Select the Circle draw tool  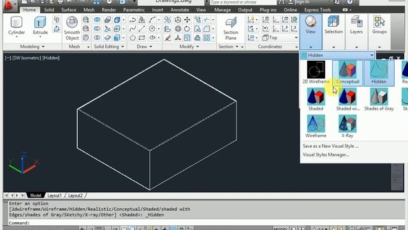pos(152,29)
